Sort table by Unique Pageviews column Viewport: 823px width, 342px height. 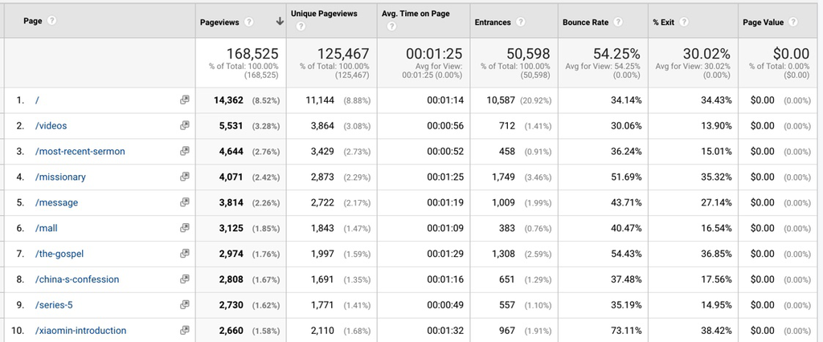tap(324, 14)
